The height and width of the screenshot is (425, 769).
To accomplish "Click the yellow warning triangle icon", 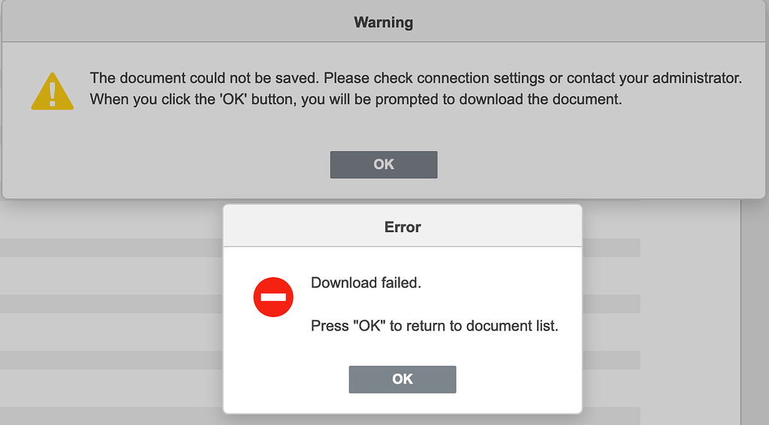I will (52, 91).
